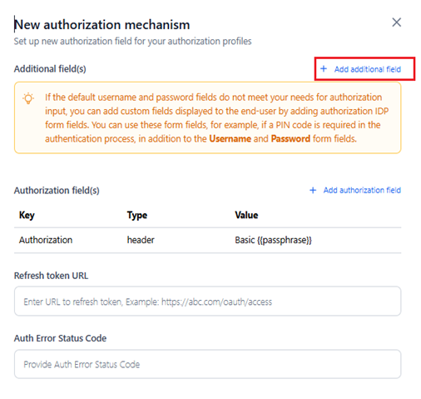Image resolution: width=421 pixels, height=399 pixels.
Task: Click the Add additional field link text
Action: [x=368, y=69]
